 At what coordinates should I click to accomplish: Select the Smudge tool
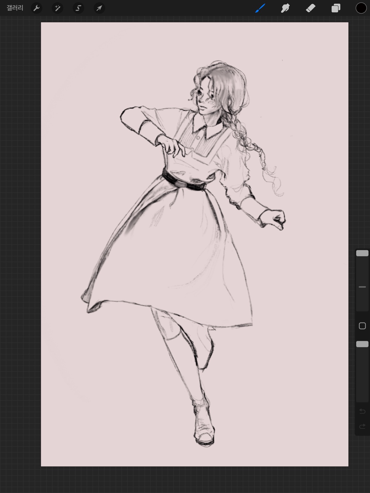click(x=285, y=8)
